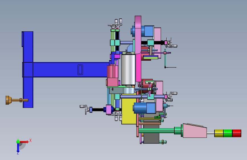Select the dark gray block at the bottom
Image resolution: width=247 pixels, height=160 pixels.
pyautogui.click(x=151, y=134)
